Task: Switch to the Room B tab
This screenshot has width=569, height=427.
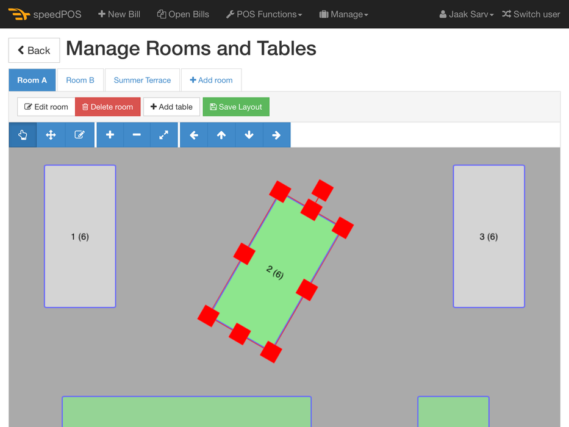Action: tap(80, 80)
